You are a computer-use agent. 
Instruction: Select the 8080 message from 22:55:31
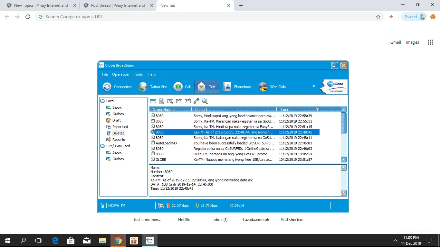234,121
